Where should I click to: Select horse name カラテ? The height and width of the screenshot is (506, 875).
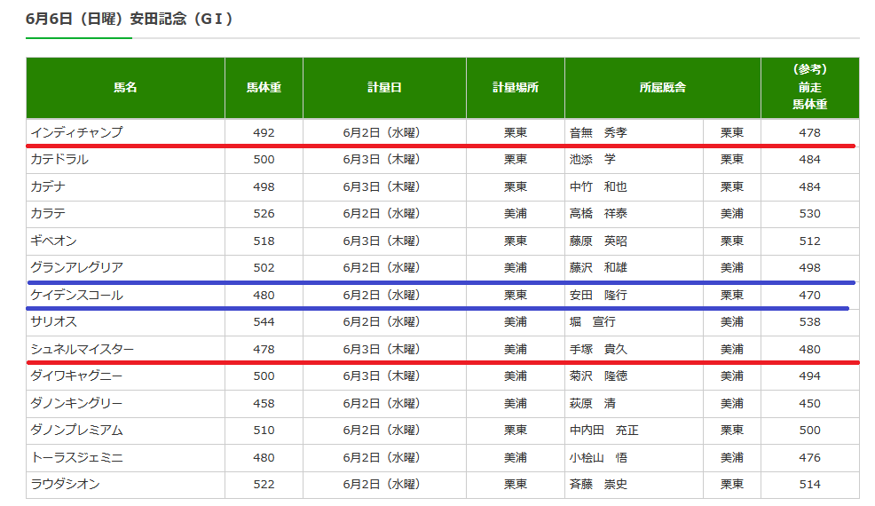48,214
